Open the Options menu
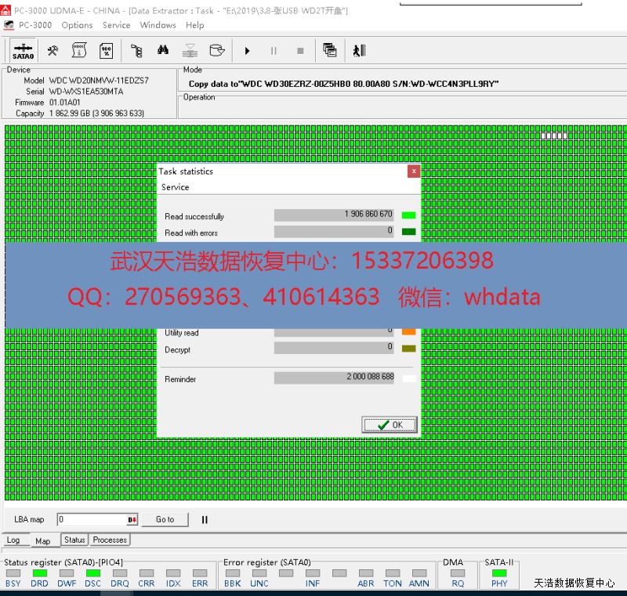627x596 pixels. click(x=77, y=25)
